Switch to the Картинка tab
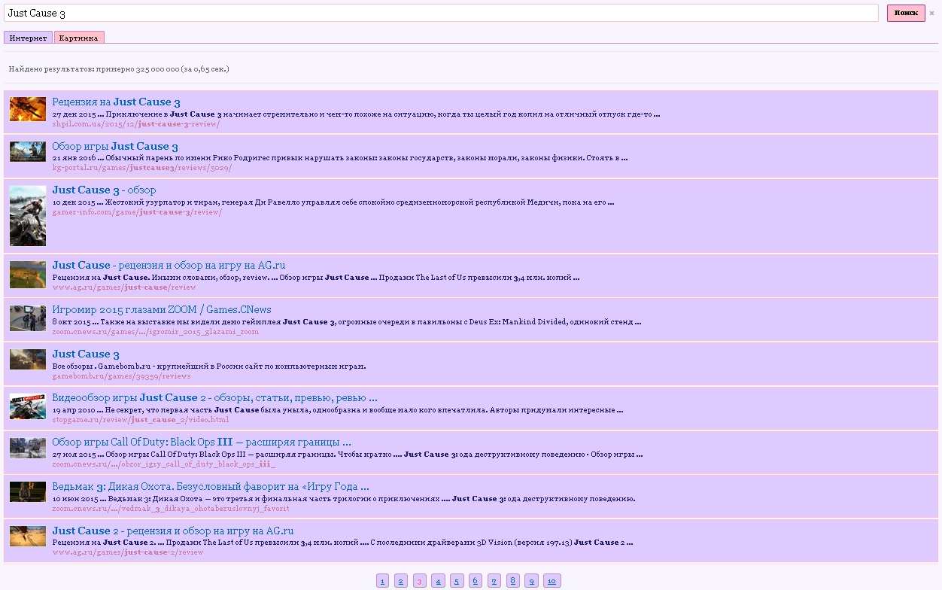This screenshot has height=590, width=942. coord(79,38)
